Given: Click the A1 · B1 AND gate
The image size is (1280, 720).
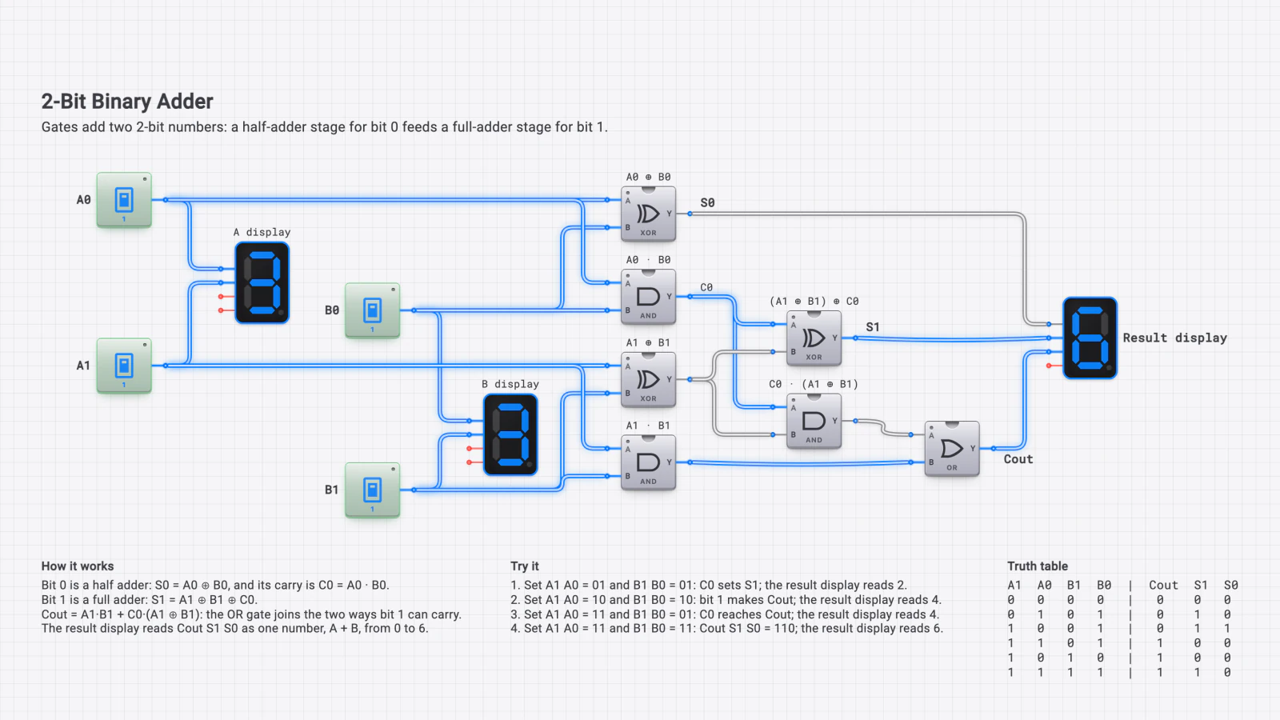Looking at the screenshot, I should point(649,462).
